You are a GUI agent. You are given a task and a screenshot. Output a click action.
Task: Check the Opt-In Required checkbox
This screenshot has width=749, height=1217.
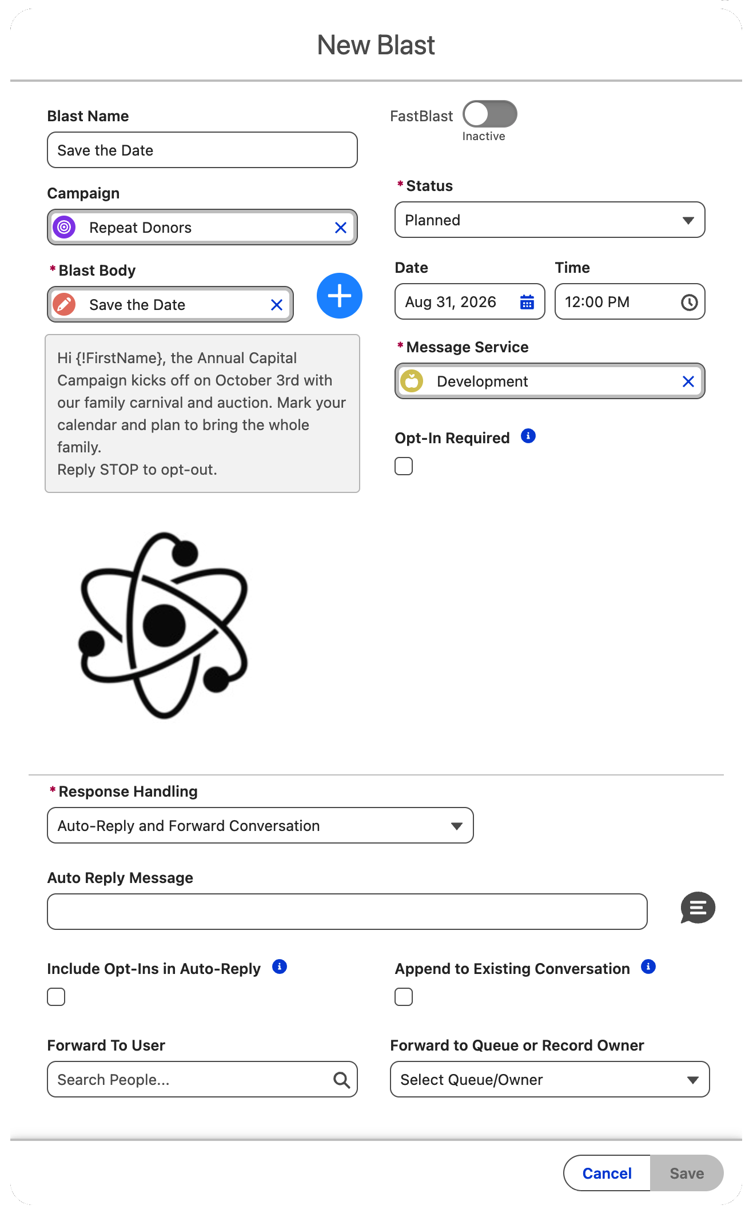tap(404, 466)
